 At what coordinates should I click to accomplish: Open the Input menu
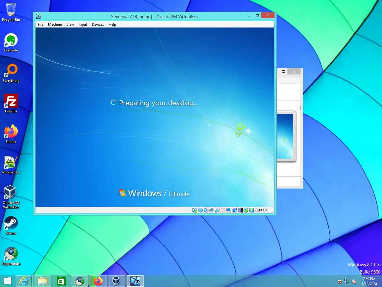tap(83, 25)
